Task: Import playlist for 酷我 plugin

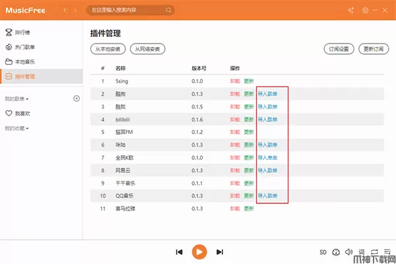Action: [267, 107]
